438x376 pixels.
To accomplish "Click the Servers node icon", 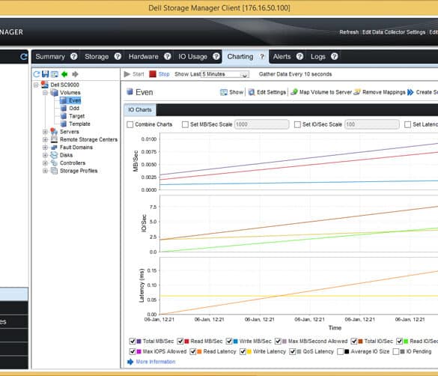I will 54,131.
